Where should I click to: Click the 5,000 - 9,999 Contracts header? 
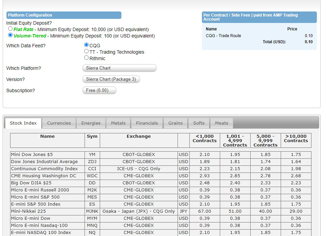click(x=265, y=140)
